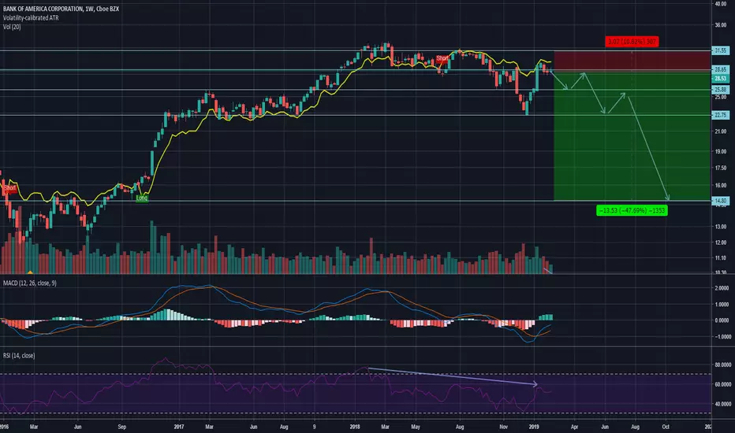Click the 2018 label on the time axis
Image resolution: width=735 pixels, height=433 pixels.
click(x=355, y=427)
